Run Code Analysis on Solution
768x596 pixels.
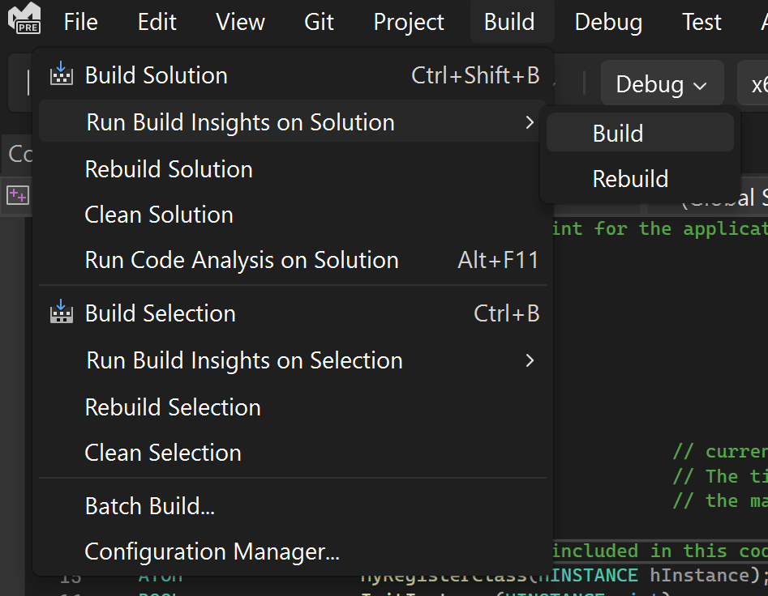242,260
